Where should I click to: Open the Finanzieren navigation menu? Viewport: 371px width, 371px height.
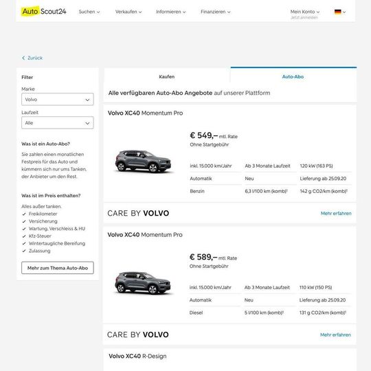pyautogui.click(x=216, y=12)
